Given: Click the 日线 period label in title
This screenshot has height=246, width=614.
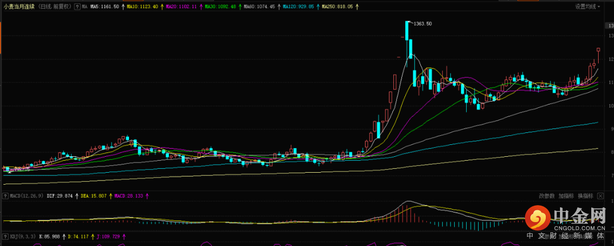Looking at the screenshot, I should (x=48, y=7).
